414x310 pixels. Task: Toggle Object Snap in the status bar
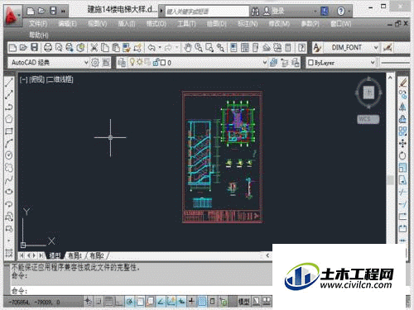click(x=140, y=302)
